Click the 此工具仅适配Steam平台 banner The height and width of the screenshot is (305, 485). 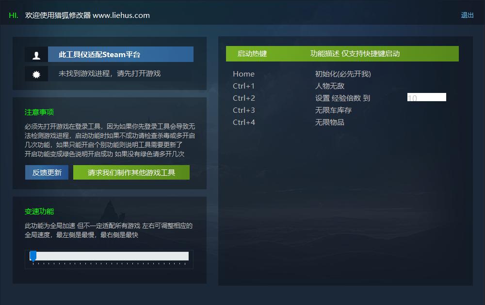click(x=121, y=55)
